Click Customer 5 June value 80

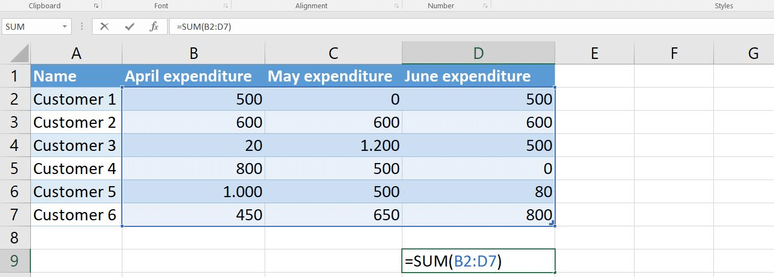pyautogui.click(x=479, y=192)
